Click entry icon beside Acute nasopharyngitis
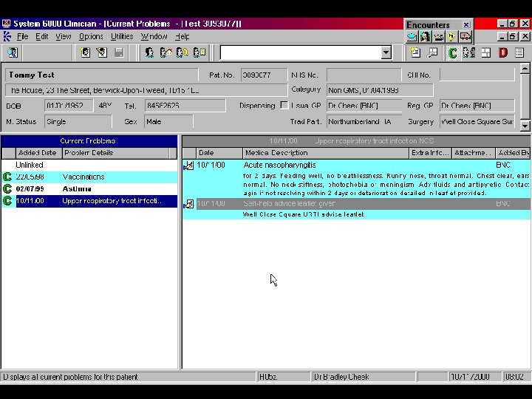Image resolution: width=532 pixels, height=399 pixels. (188, 166)
